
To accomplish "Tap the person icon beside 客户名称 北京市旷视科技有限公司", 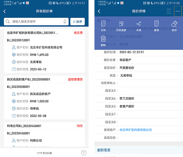I will click(14, 47).
